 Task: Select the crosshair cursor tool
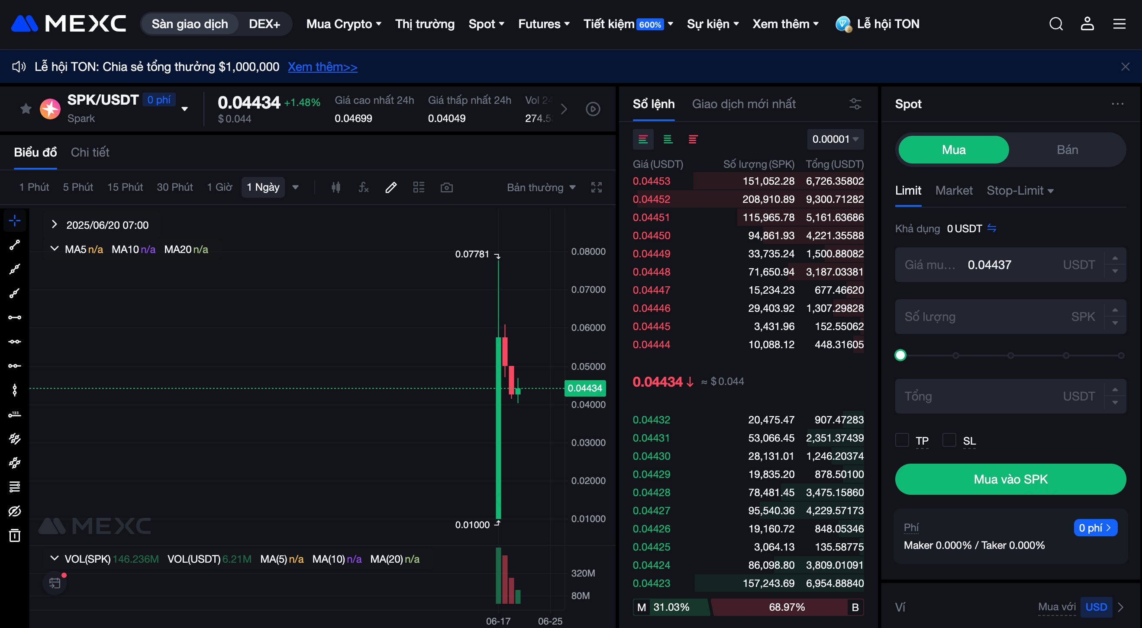15,220
